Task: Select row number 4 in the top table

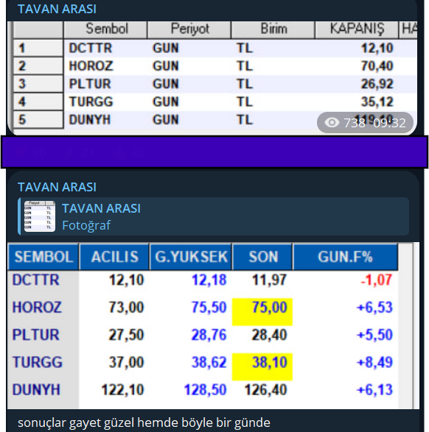Action: click(x=38, y=102)
